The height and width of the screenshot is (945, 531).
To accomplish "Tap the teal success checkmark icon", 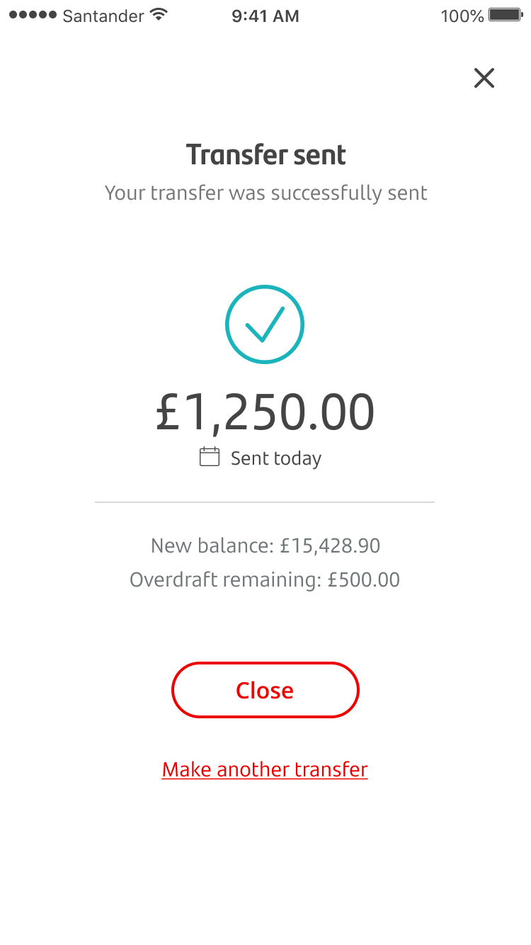I will [x=265, y=324].
